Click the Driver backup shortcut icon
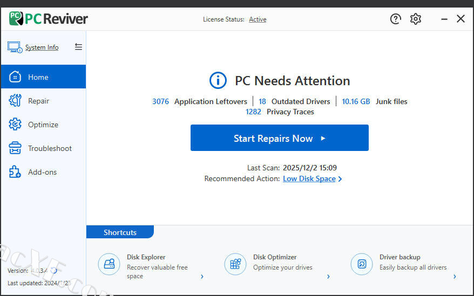Screen dimensions: 474x296 pyautogui.click(x=362, y=264)
